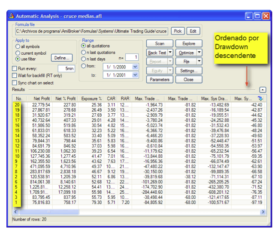Select the row with Net Profit 61,833.01
The width and height of the screenshot is (278, 233).
(139, 130)
